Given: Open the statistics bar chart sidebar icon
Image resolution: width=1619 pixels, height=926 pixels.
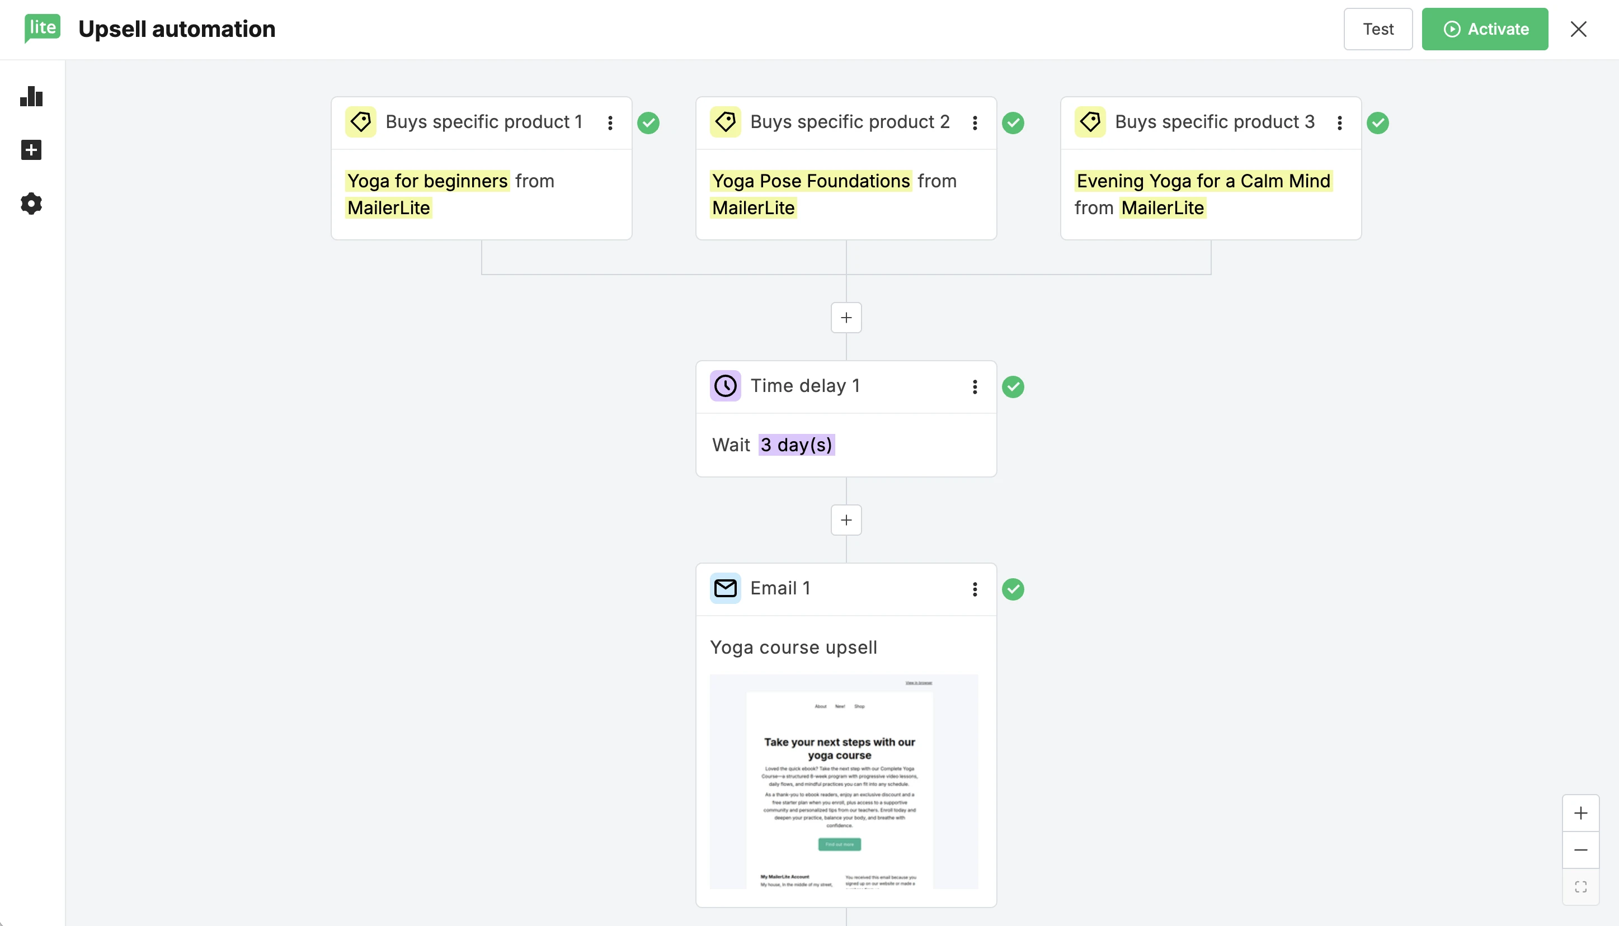Looking at the screenshot, I should coord(31,97).
